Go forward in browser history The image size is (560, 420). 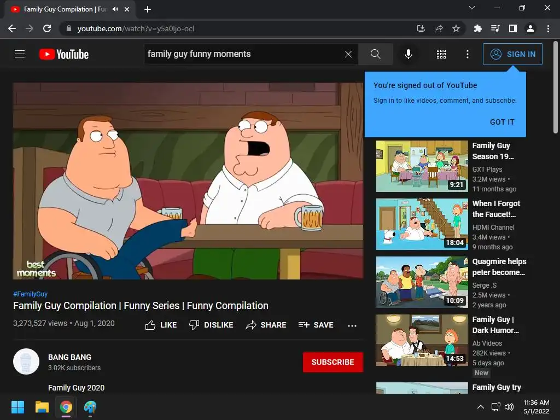(x=30, y=28)
